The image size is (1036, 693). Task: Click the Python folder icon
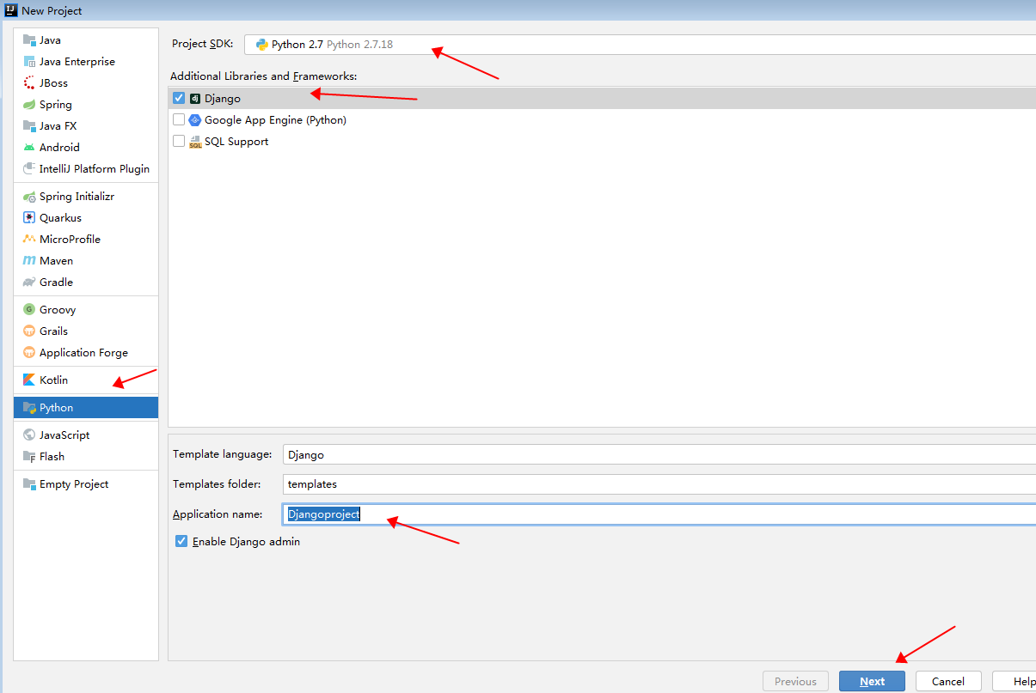(29, 408)
